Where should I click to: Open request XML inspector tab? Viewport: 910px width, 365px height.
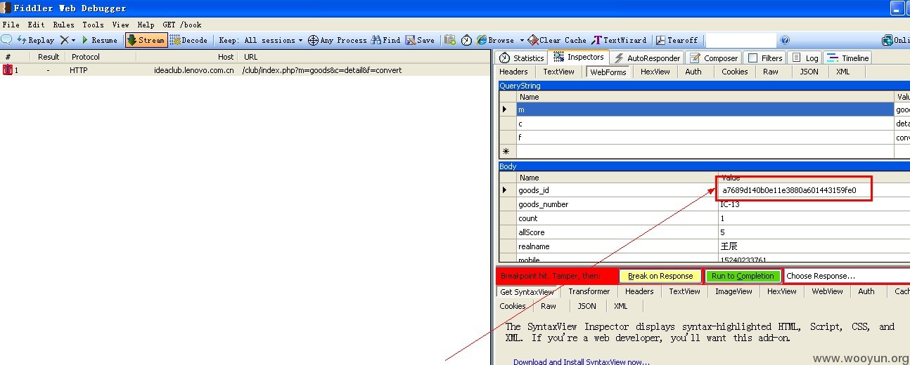click(843, 72)
